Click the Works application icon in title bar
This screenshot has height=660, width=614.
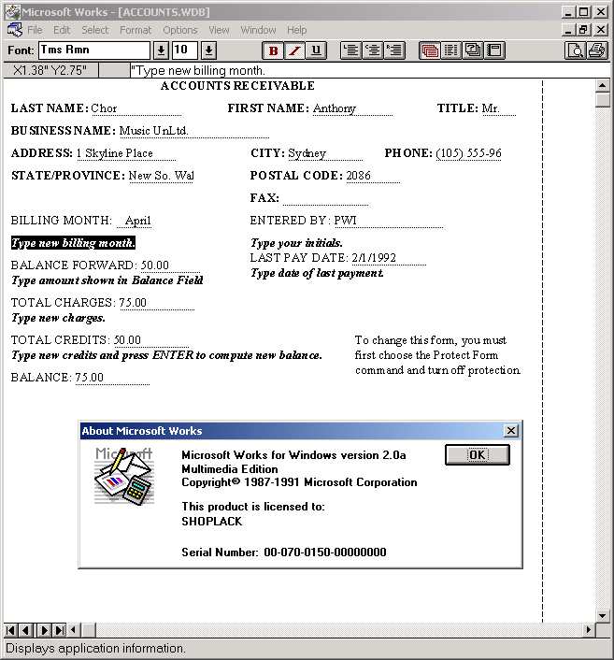[x=13, y=12]
